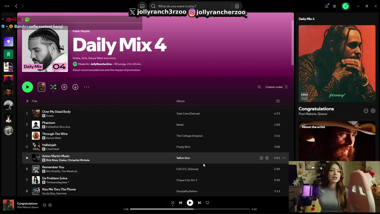The height and width of the screenshot is (214, 380).
Task: Remove Aston Martin Music with minus icon
Action: (261, 158)
